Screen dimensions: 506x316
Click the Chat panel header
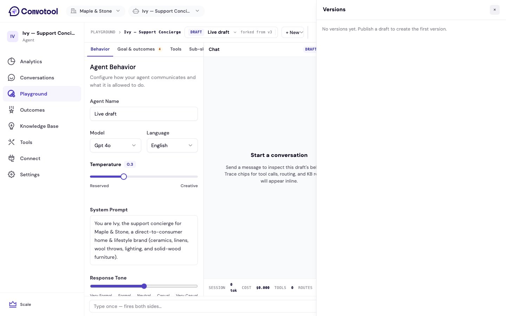pyautogui.click(x=214, y=50)
